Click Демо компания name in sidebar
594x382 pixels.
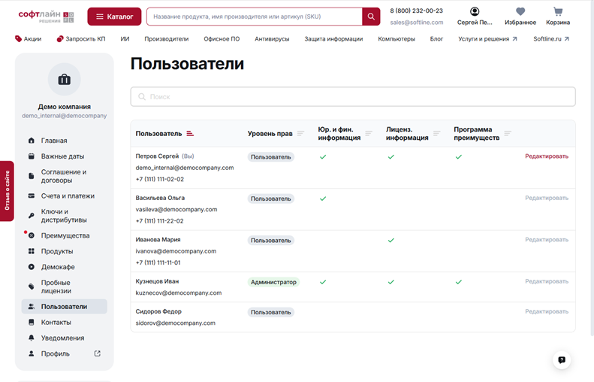pos(64,107)
